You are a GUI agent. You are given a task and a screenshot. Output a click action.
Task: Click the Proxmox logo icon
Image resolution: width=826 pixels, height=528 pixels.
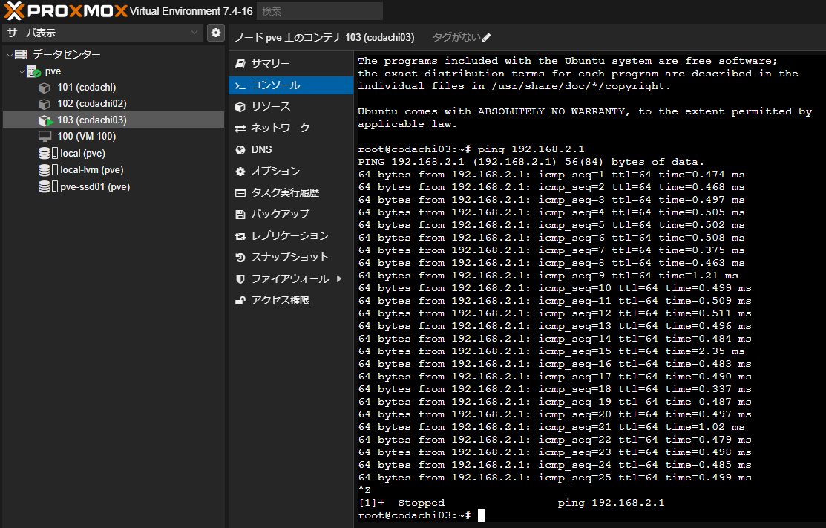click(x=15, y=11)
